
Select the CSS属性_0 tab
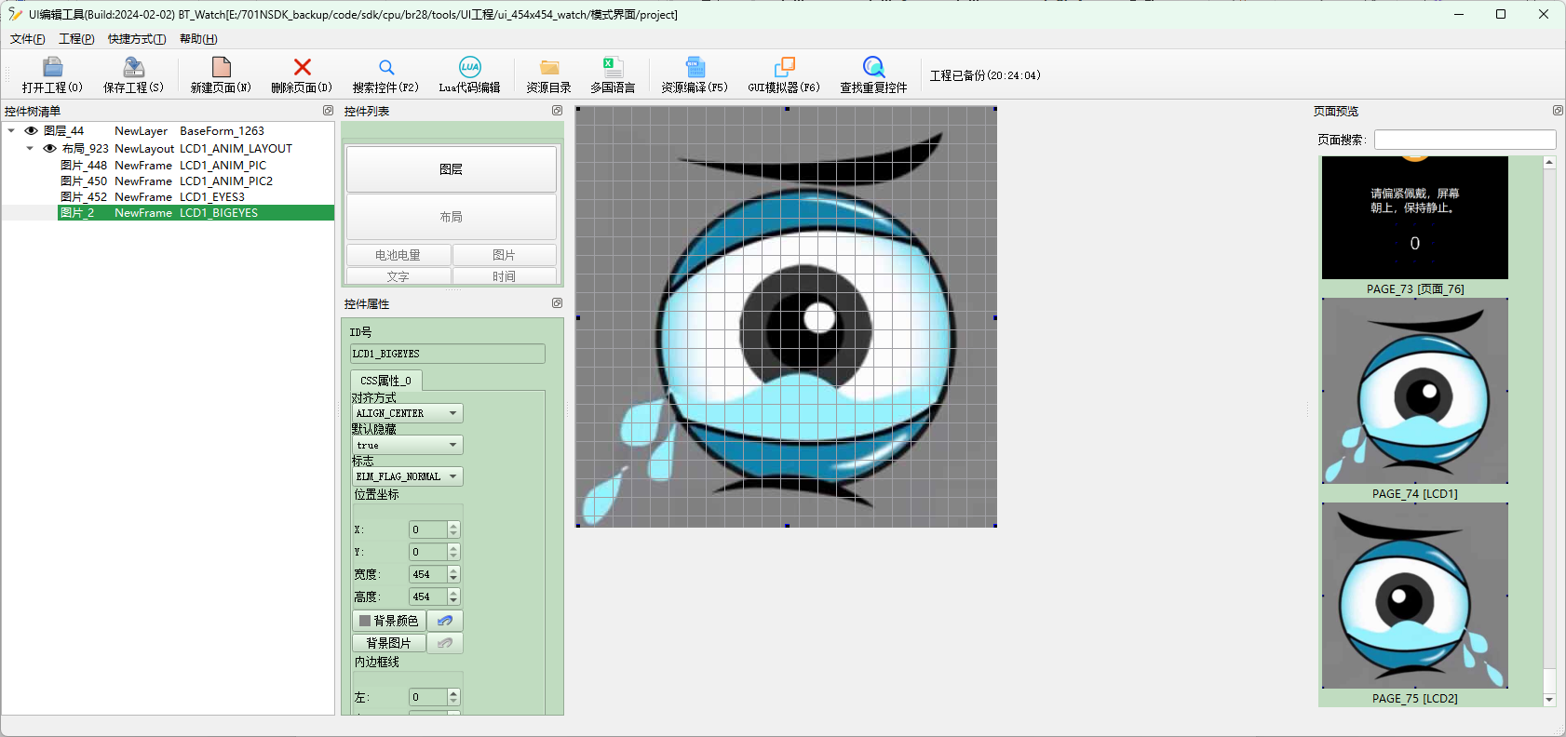[x=385, y=381]
